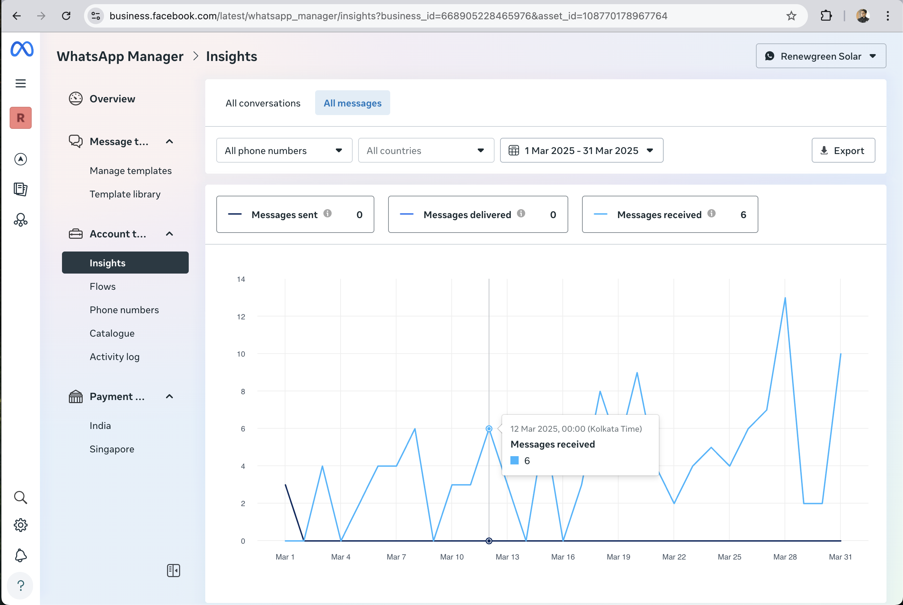Click the Message templates chat bubbles icon
The image size is (903, 605).
click(75, 142)
